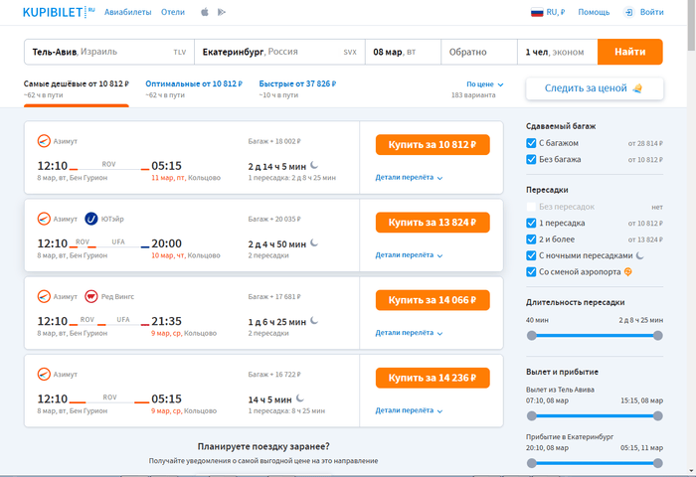Uncheck the 'С багажом' filter
Viewport: 696px width, 477px height.
[x=531, y=143]
